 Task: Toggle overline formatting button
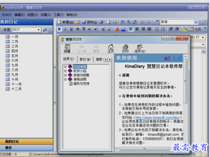click(x=84, y=29)
